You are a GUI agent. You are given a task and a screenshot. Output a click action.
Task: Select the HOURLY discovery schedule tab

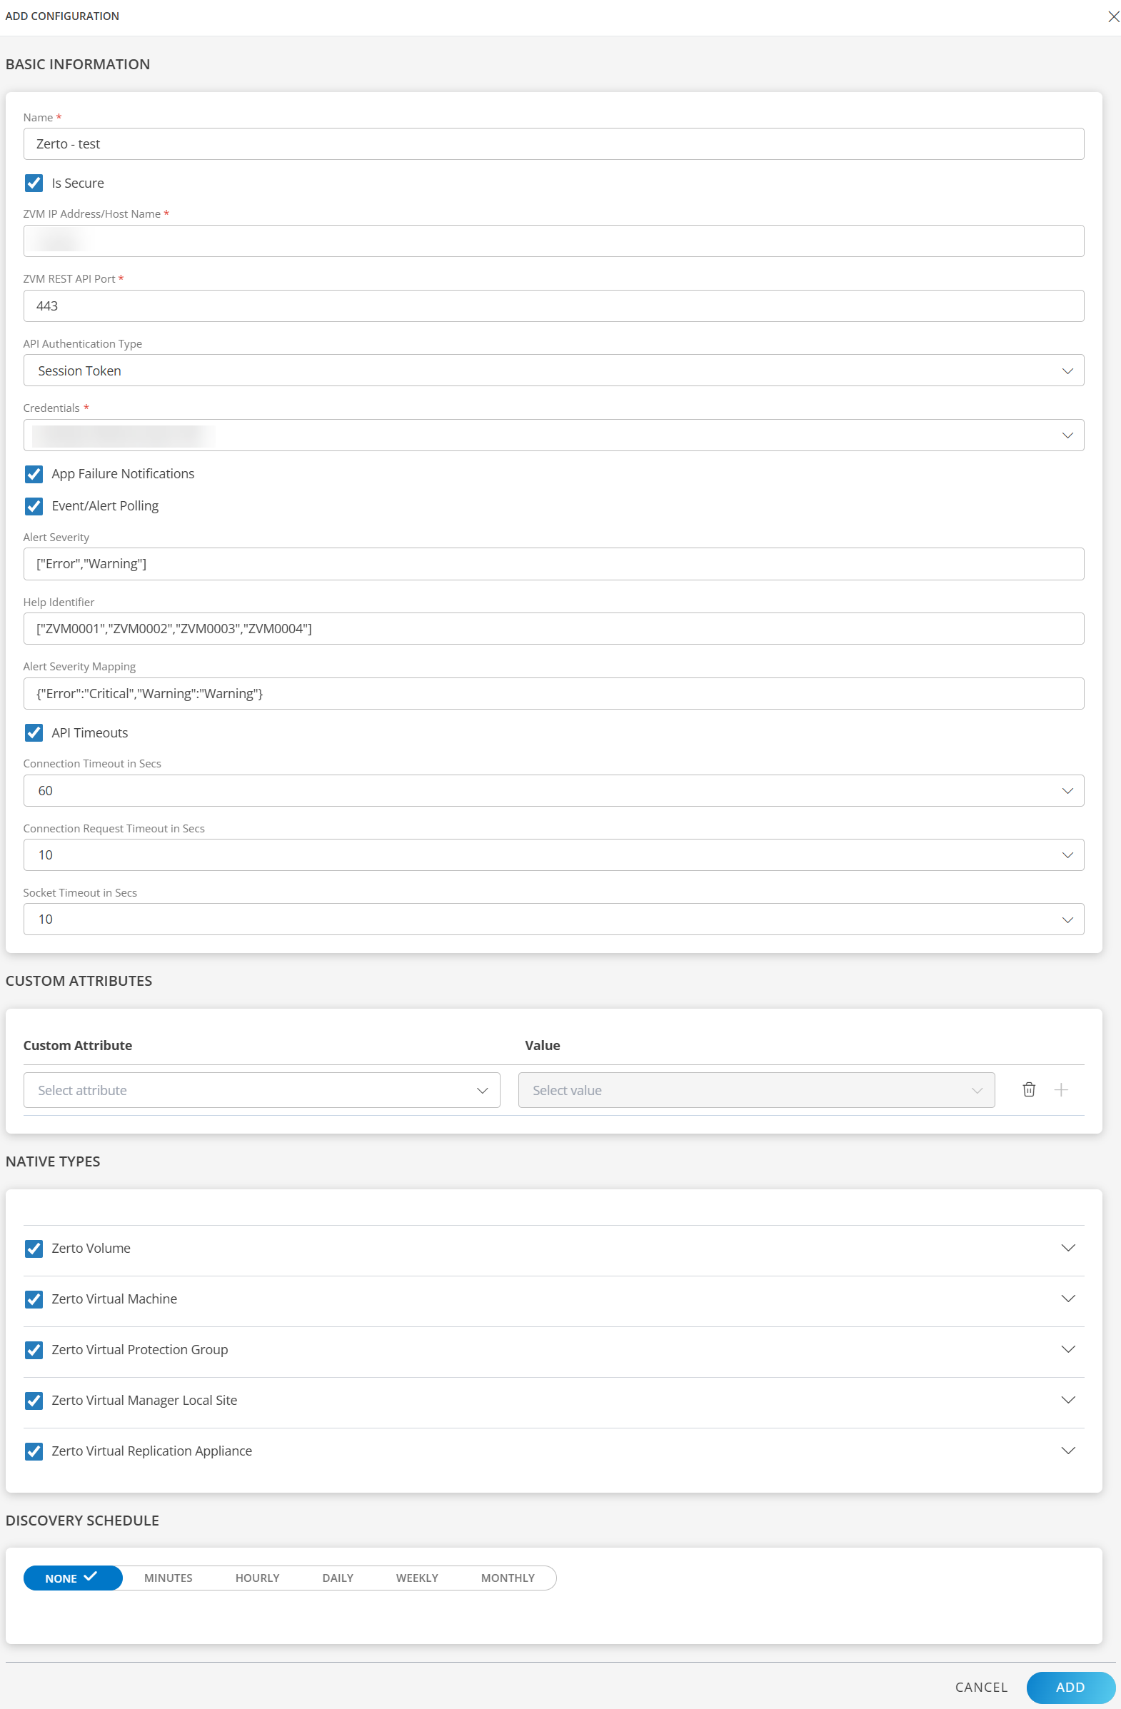tap(257, 1578)
